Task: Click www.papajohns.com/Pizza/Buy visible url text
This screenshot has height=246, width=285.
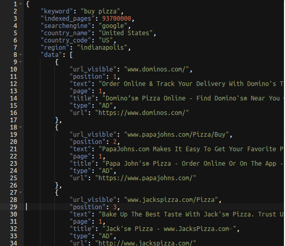Action: [176, 135]
